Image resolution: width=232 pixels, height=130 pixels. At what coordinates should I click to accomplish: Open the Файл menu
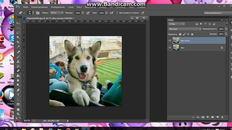point(26,7)
